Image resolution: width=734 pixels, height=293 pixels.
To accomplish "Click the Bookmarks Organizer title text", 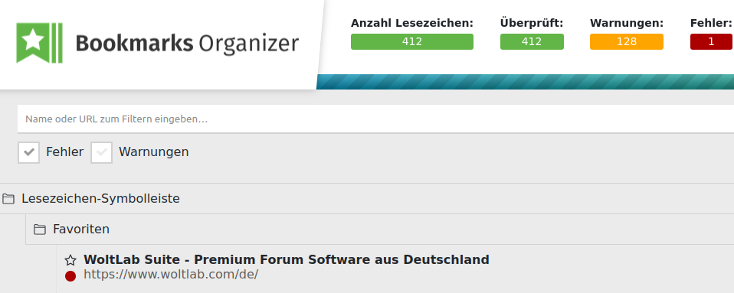I will point(187,44).
